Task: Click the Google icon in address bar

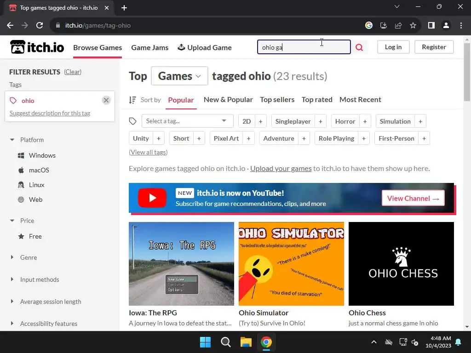Action: [x=369, y=26]
